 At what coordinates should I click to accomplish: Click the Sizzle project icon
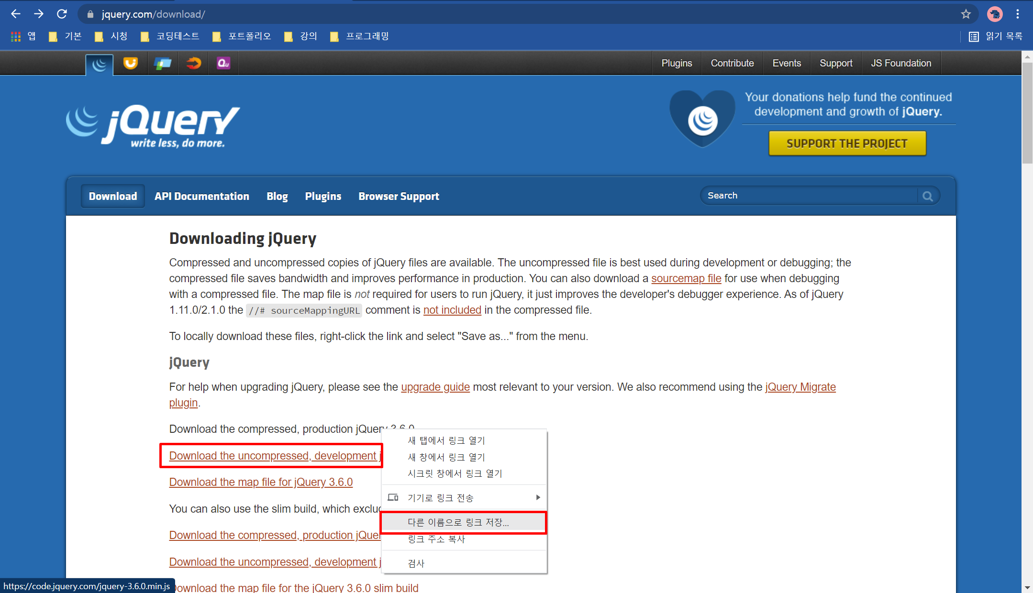[x=194, y=63]
